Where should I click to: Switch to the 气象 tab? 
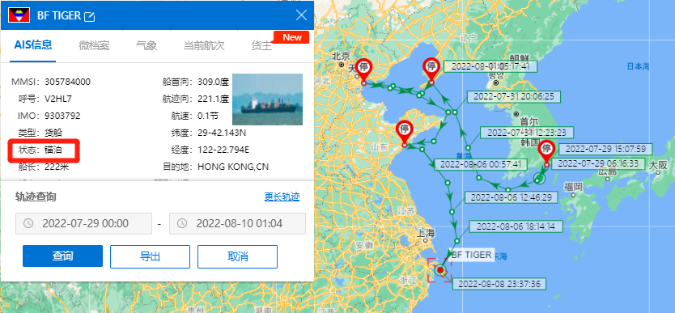(x=146, y=45)
